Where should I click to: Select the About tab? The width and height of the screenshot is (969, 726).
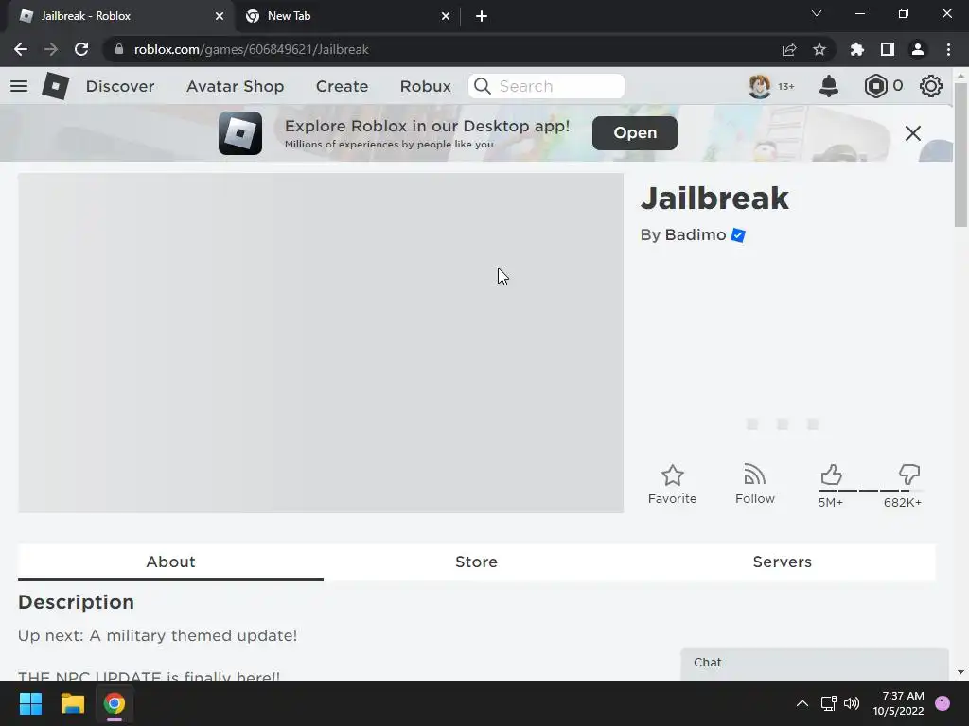170,562
